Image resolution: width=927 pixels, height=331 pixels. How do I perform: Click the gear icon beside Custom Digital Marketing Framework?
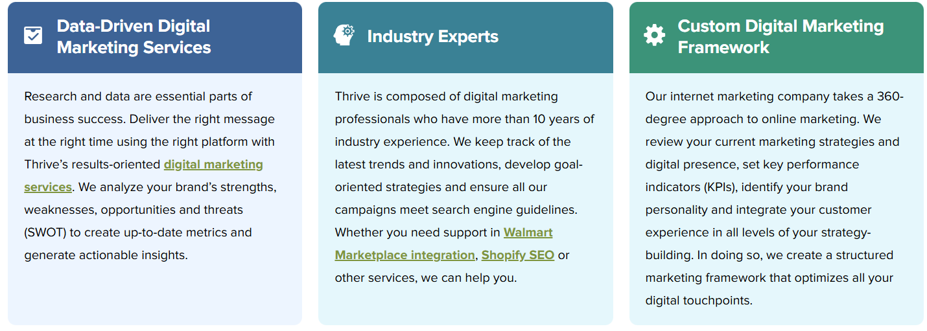[x=654, y=36]
